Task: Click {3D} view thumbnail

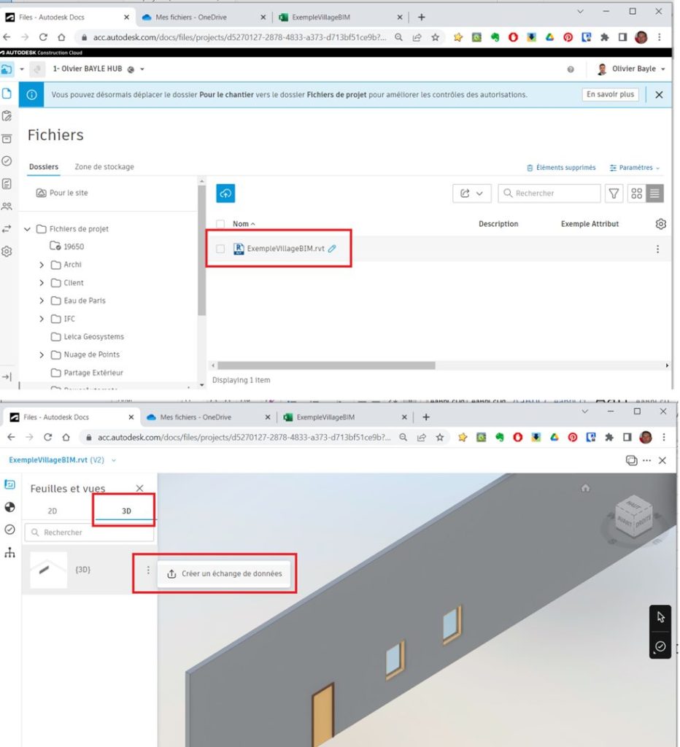Action: [x=48, y=570]
